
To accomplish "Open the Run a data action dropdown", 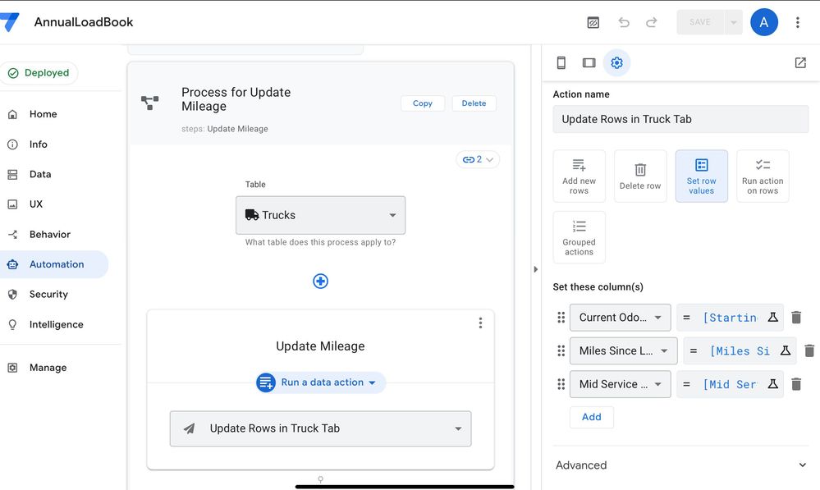I will 321,382.
